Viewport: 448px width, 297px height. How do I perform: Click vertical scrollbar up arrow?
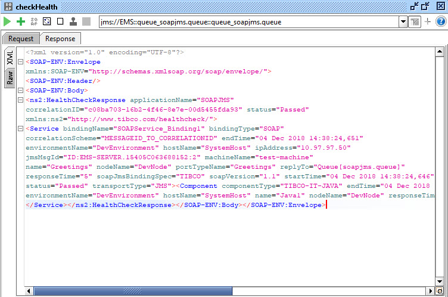click(440, 52)
